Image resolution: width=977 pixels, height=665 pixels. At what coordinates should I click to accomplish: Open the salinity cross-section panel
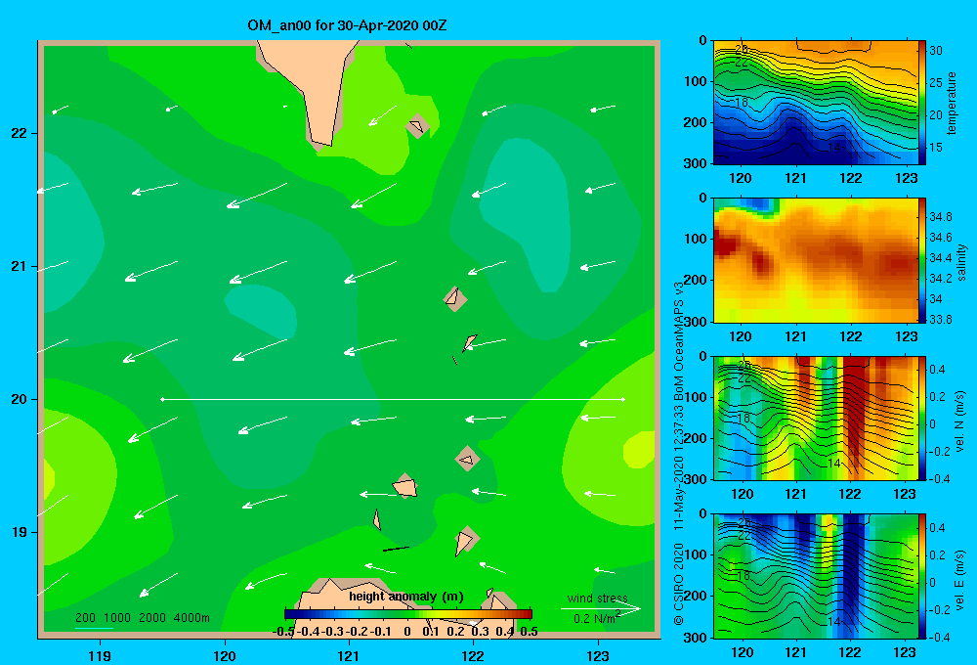click(x=816, y=260)
